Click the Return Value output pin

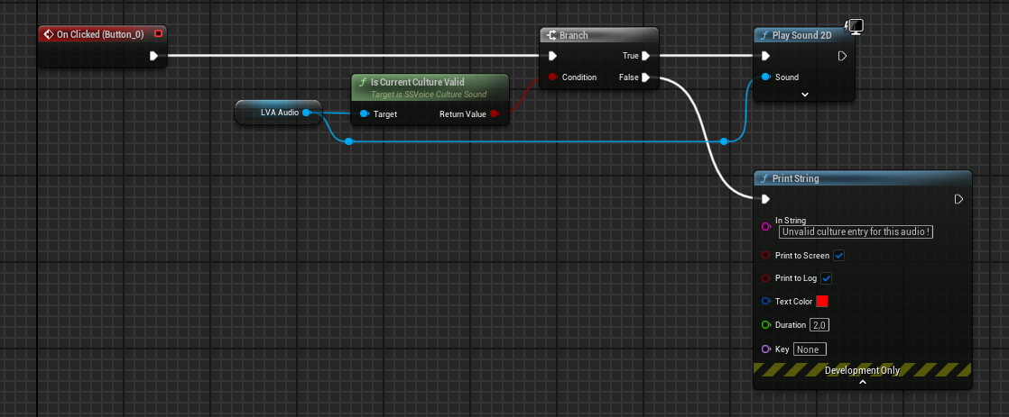495,113
